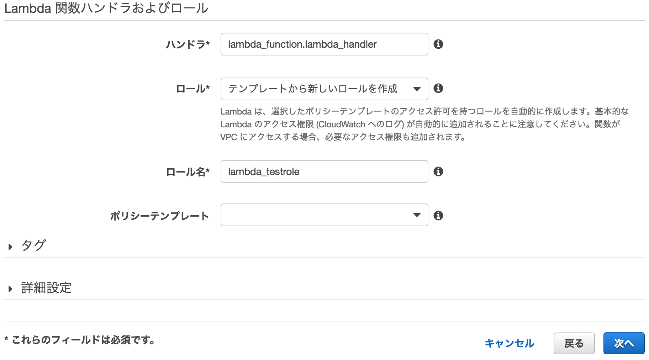Screen dimensions: 649x360
Task: Open the empty ポリシーテンプレート dropdown
Action: coord(324,215)
